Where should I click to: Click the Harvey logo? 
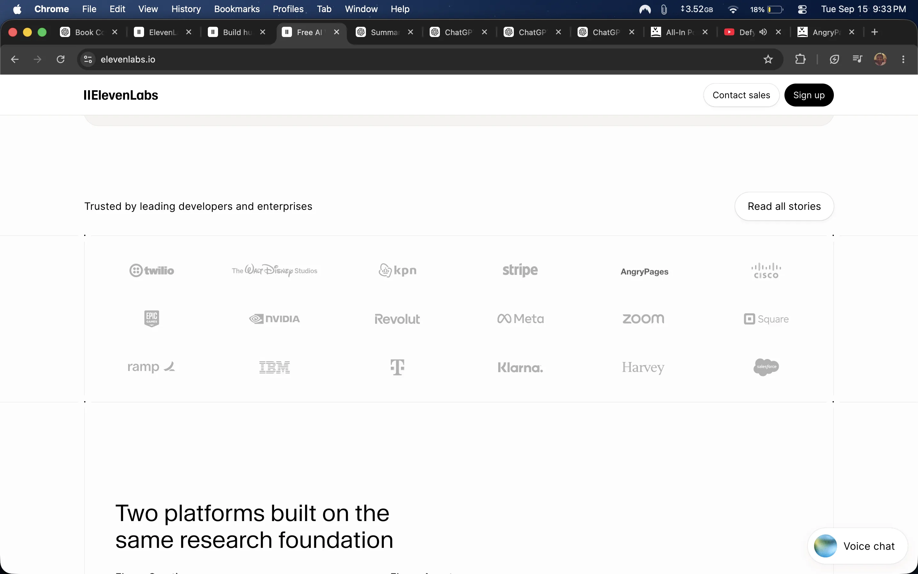tap(643, 367)
